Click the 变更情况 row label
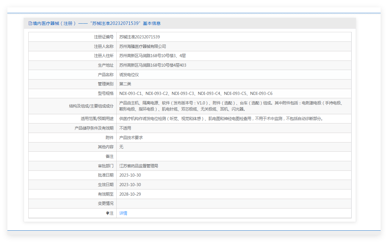388x242 pixels. pos(106,203)
